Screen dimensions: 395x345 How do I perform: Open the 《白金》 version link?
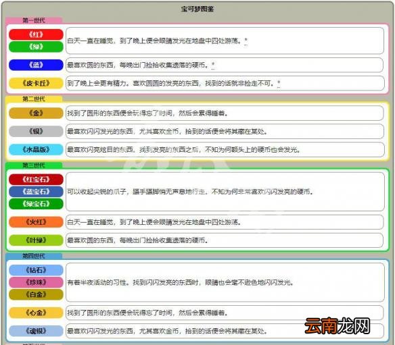point(36,294)
